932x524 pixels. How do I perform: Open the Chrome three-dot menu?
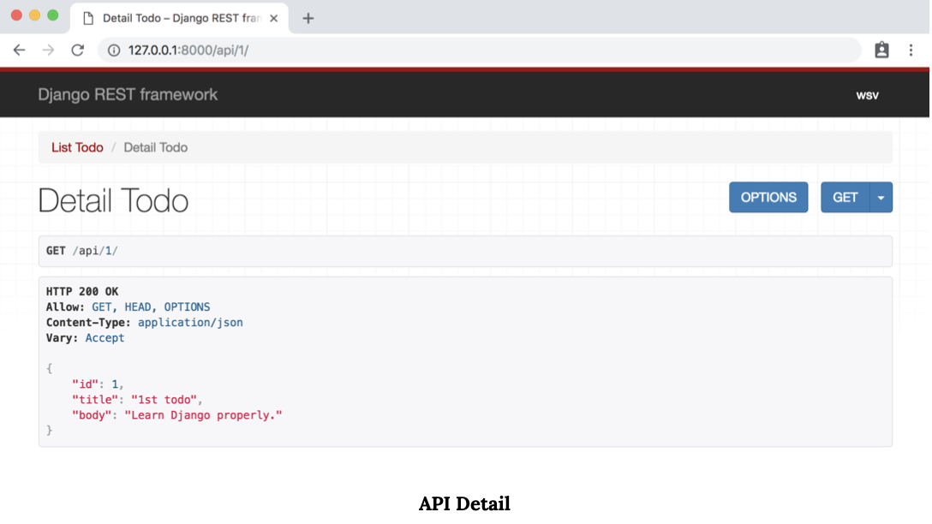pos(911,51)
